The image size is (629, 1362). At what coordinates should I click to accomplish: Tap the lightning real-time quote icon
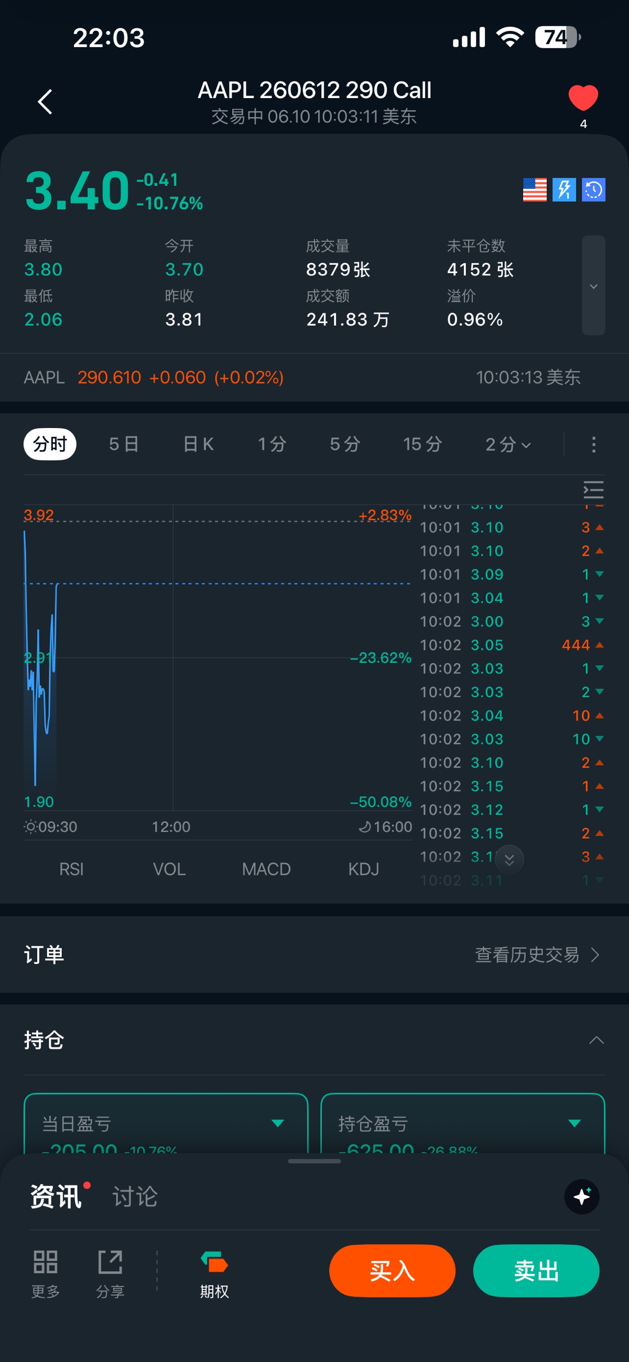click(x=564, y=190)
